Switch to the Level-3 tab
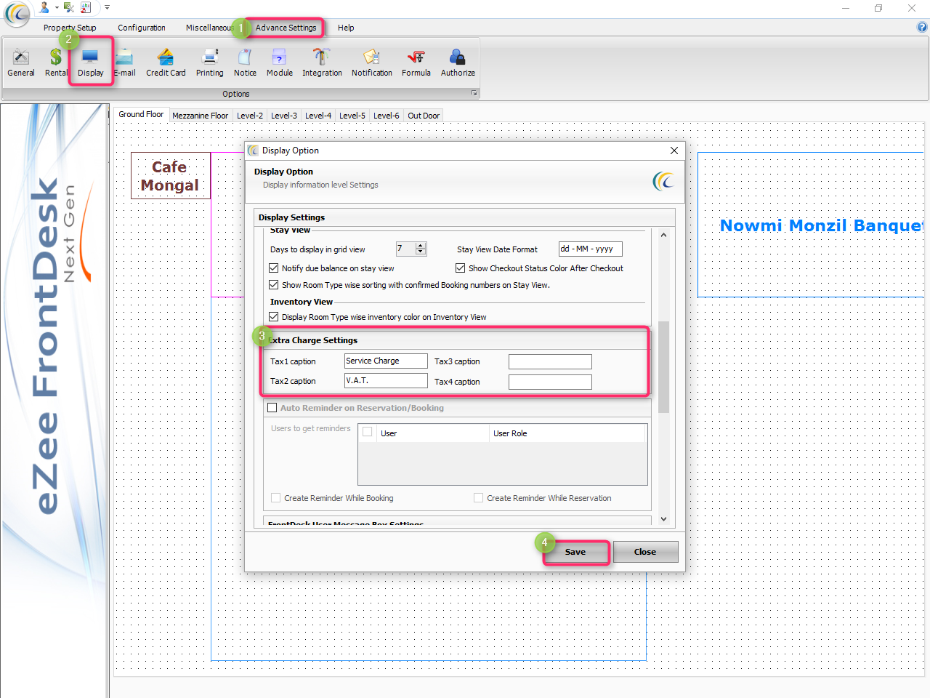The width and height of the screenshot is (930, 698). (284, 116)
